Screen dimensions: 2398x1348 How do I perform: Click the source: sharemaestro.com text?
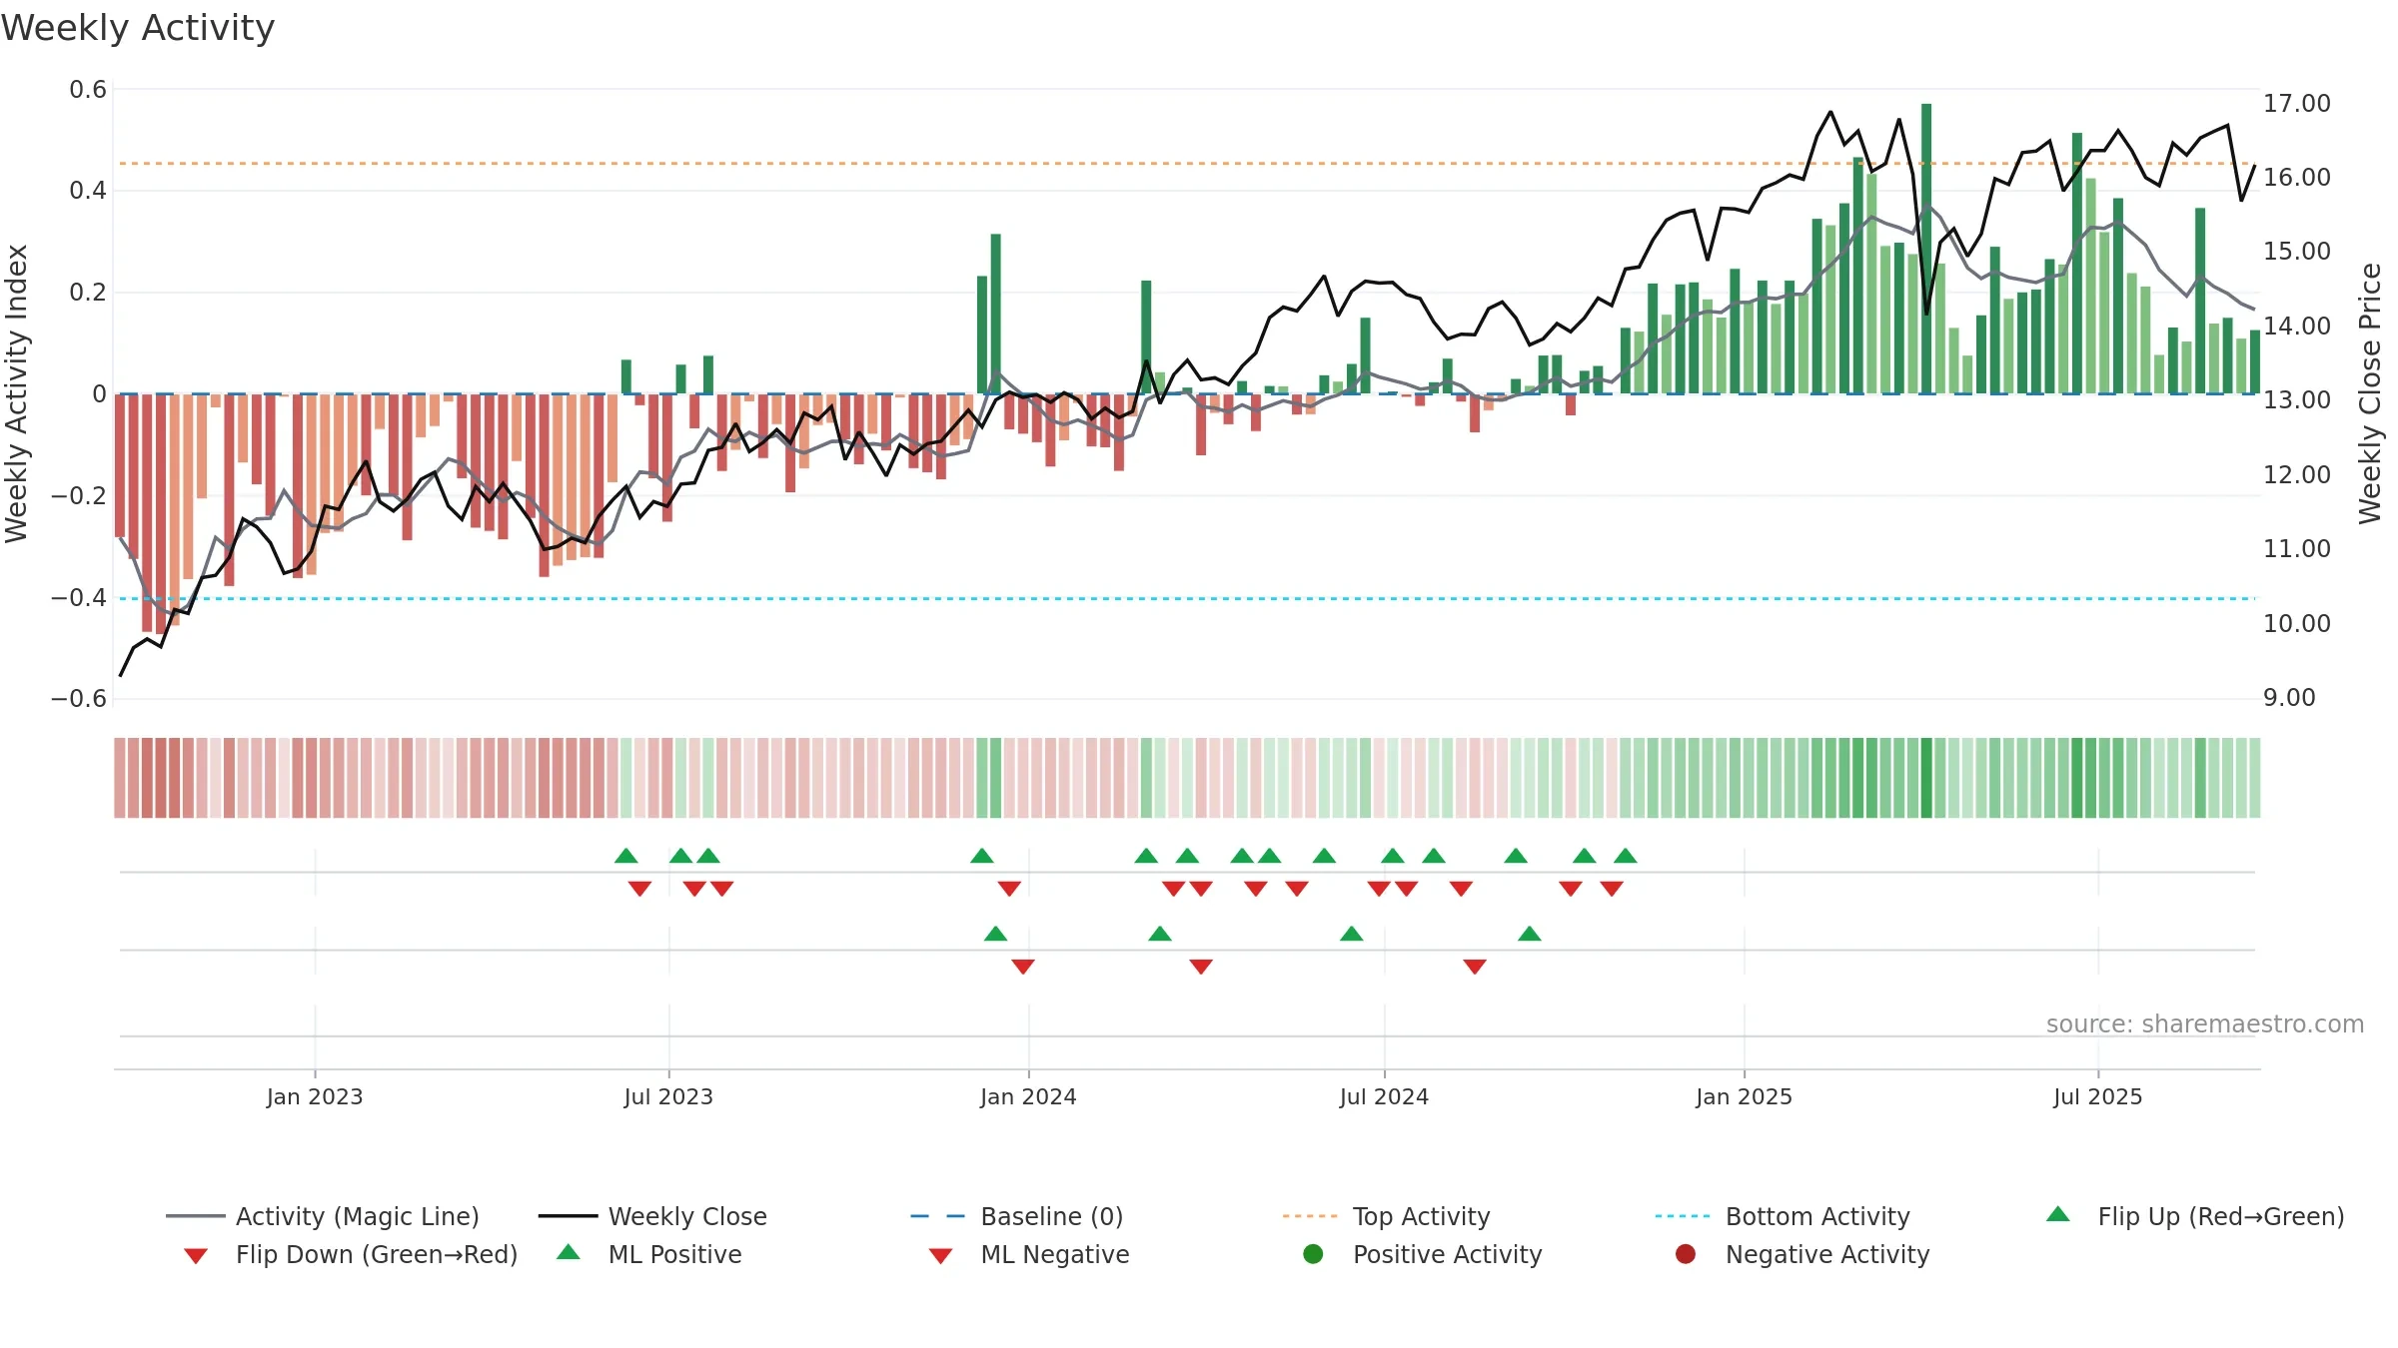pos(2205,1024)
